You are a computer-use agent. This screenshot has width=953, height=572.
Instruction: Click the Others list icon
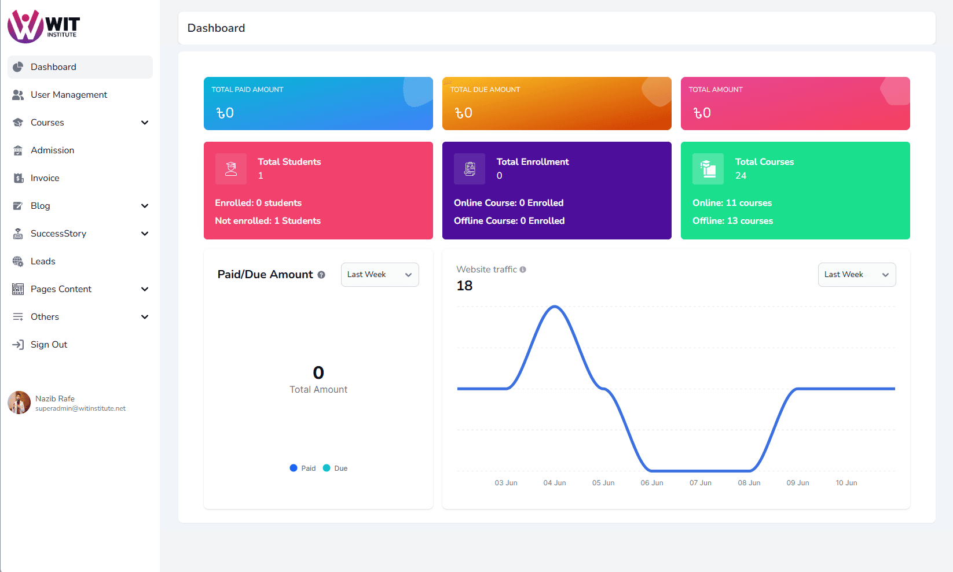(x=18, y=317)
